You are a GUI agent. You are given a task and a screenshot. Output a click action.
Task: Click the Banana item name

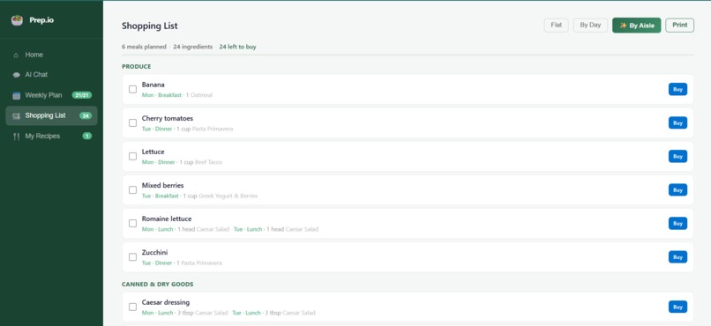153,85
